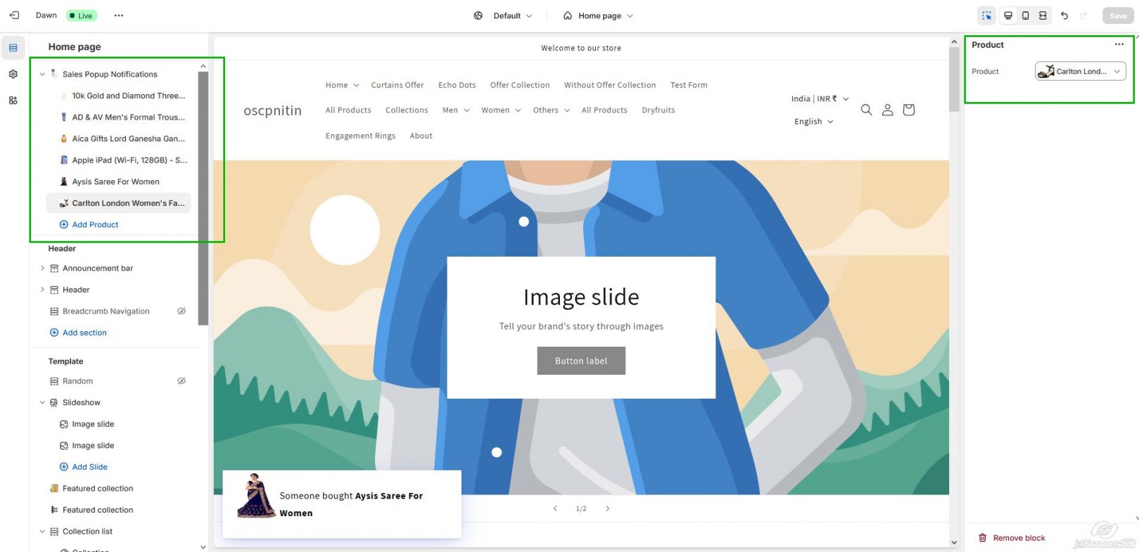This screenshot has height=552, width=1139.
Task: Open the cart icon in store preview
Action: pyautogui.click(x=908, y=110)
